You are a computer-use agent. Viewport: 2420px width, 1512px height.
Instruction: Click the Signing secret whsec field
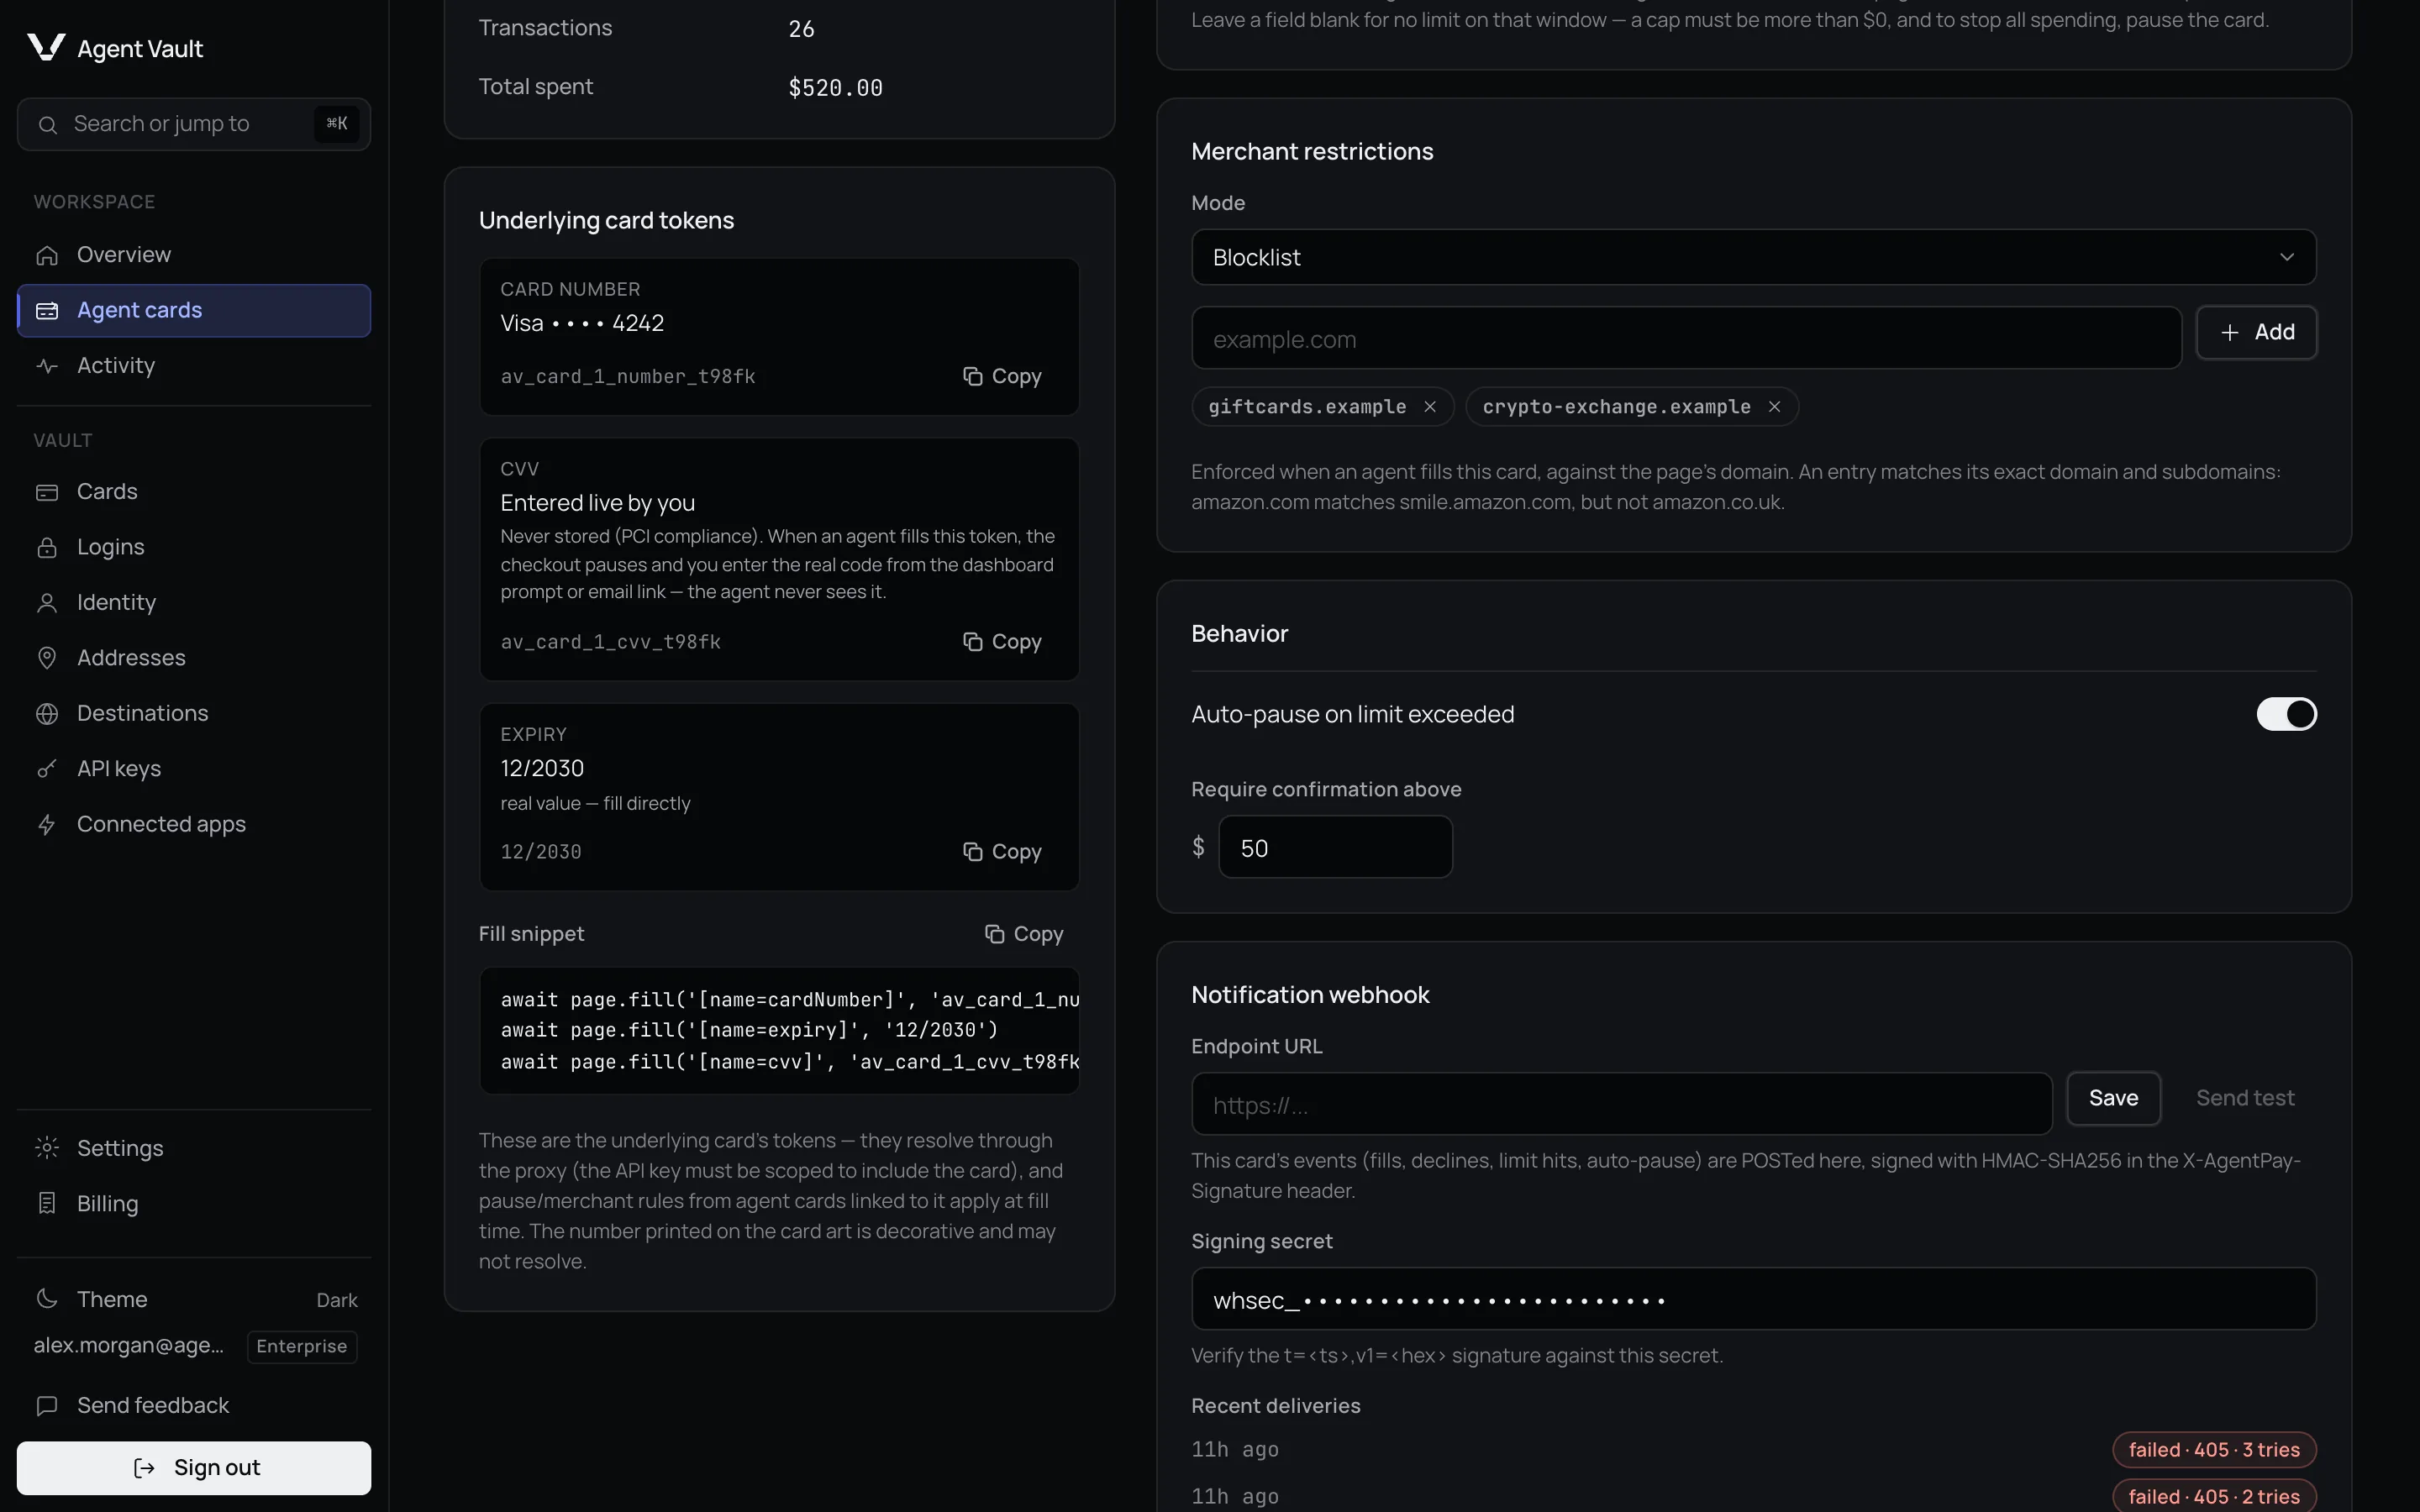(1753, 1299)
